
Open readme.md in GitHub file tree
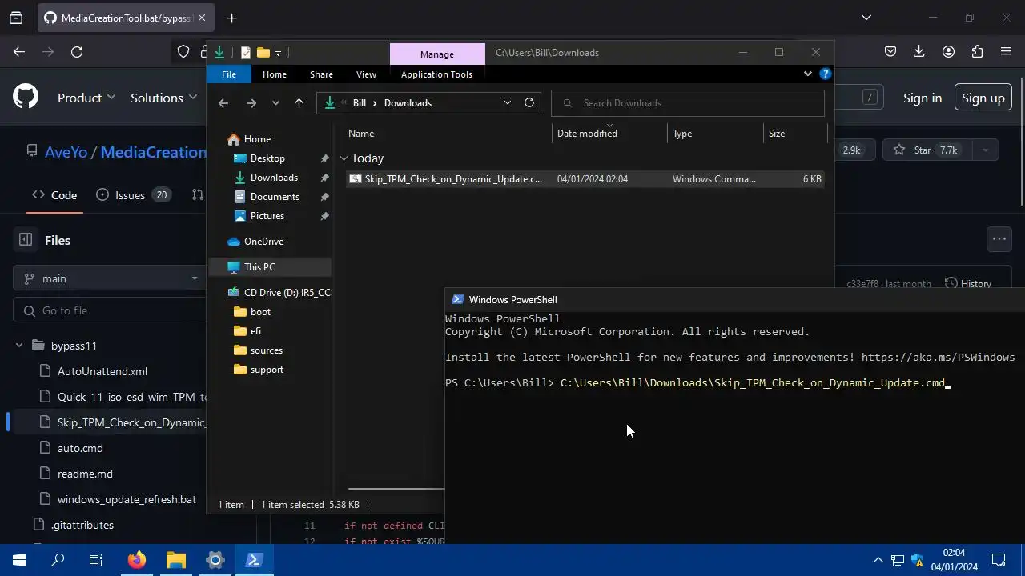click(85, 474)
